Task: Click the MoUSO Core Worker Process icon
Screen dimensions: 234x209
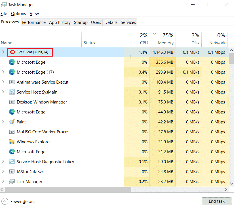Action: (12, 132)
